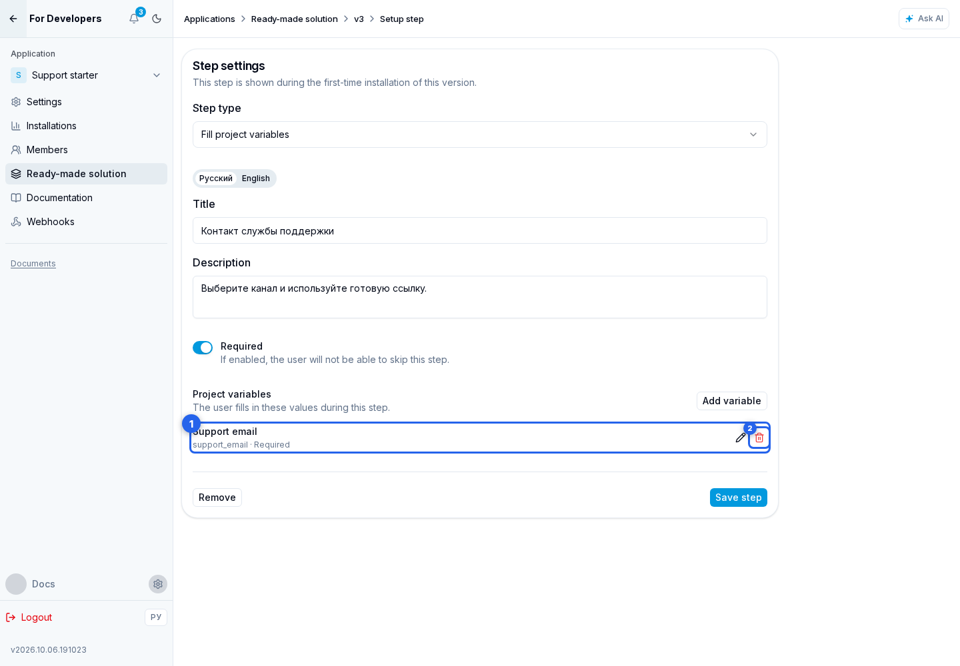Switch to the Русский language tab

tap(215, 178)
